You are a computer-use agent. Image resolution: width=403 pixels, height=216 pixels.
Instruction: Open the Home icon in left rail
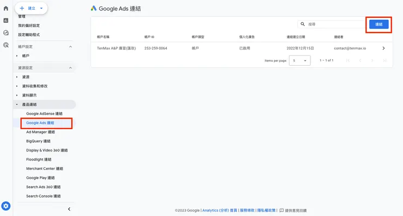[x=6, y=8]
